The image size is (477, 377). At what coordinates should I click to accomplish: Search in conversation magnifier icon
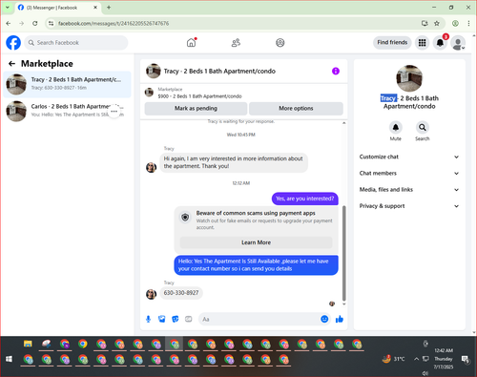tap(423, 128)
